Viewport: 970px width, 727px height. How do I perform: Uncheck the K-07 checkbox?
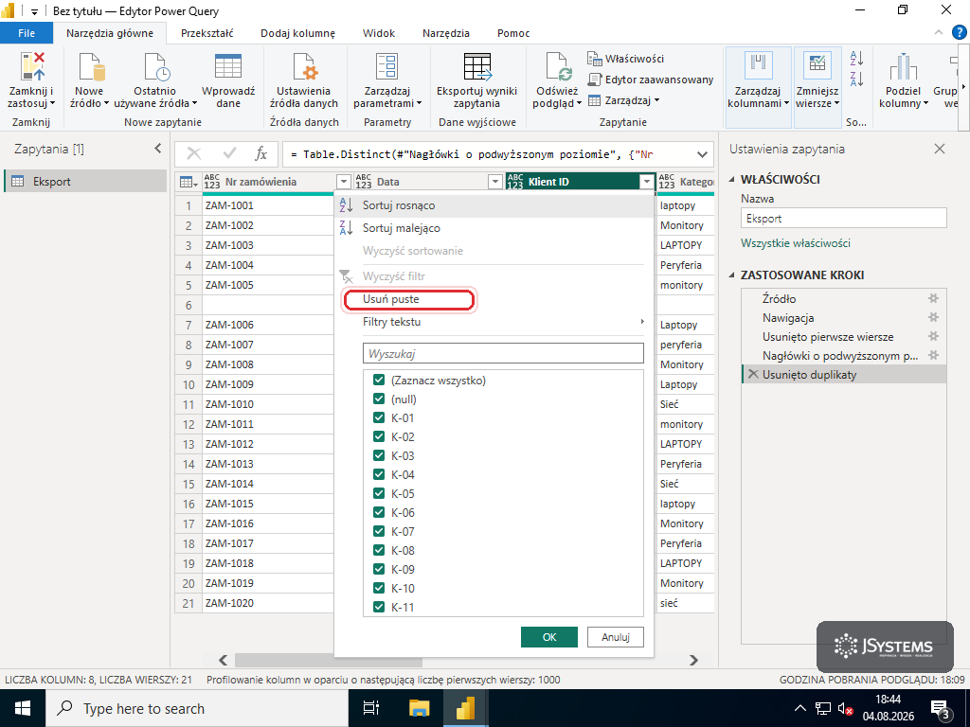379,531
